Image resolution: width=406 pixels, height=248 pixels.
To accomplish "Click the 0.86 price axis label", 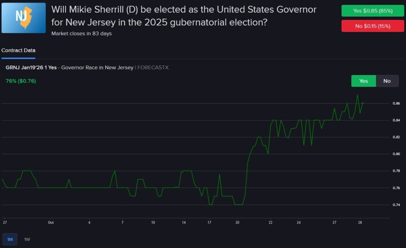I will [395, 104].
